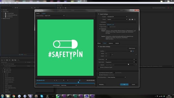The image size is (174, 98).
Task: Click Add Source plus icon in Queue panel
Action: pos(58,8)
